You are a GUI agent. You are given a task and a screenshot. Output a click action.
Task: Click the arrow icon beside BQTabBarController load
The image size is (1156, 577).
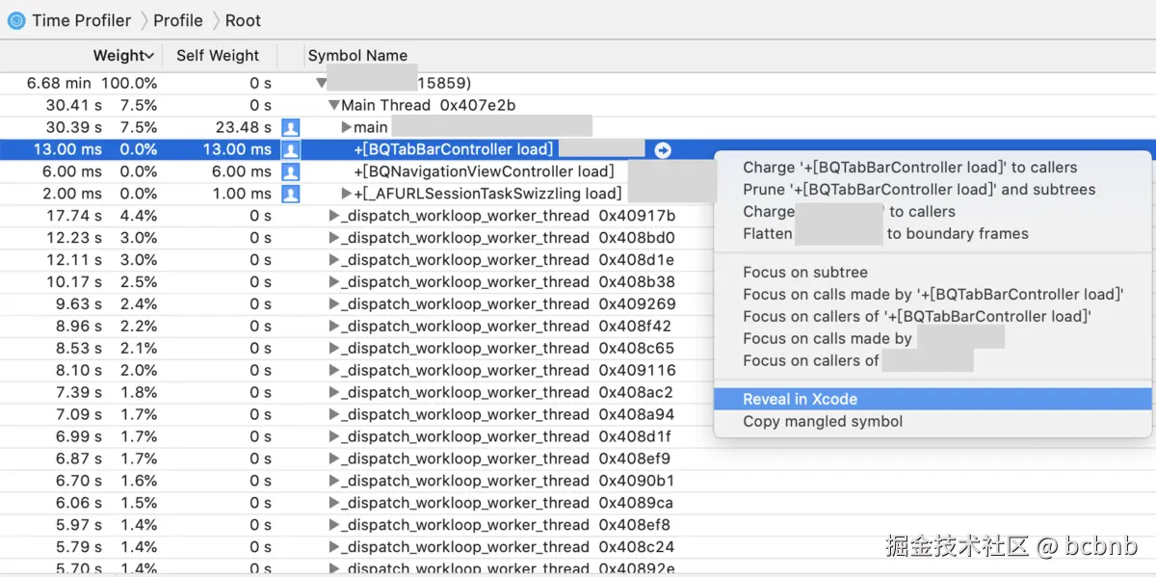pos(663,149)
